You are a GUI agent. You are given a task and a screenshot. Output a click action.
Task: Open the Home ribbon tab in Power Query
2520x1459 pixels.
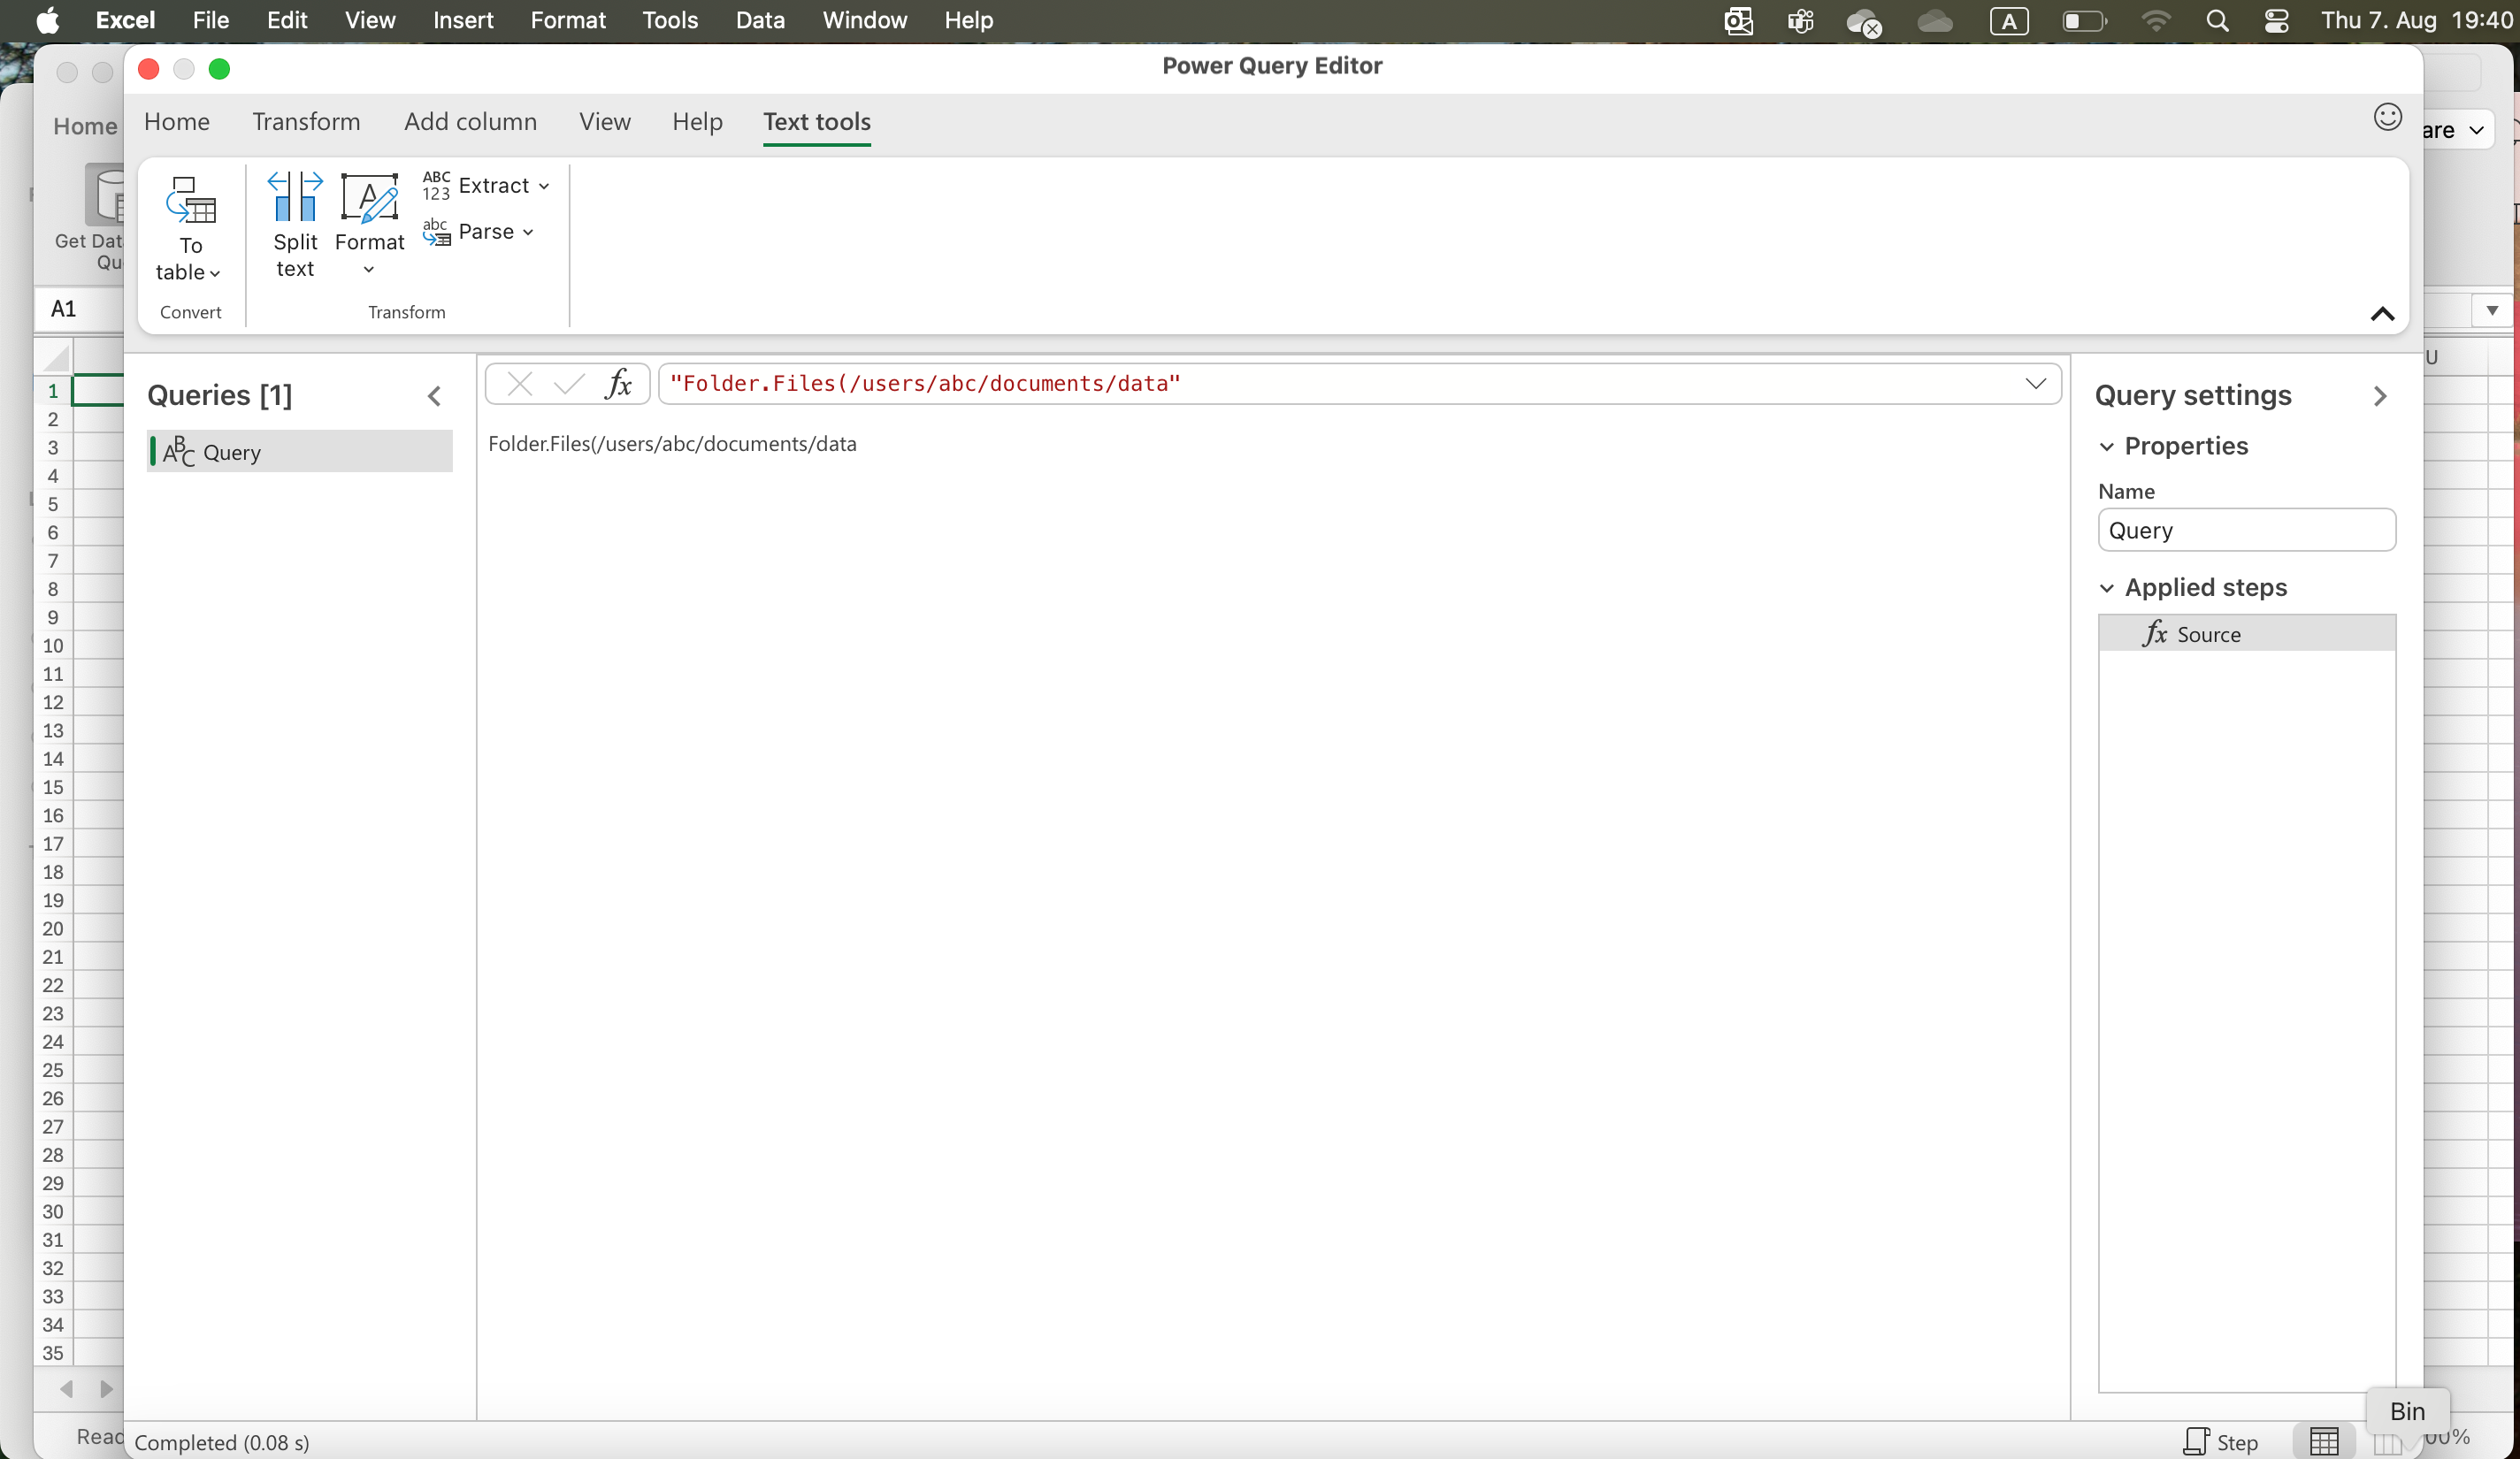[177, 122]
